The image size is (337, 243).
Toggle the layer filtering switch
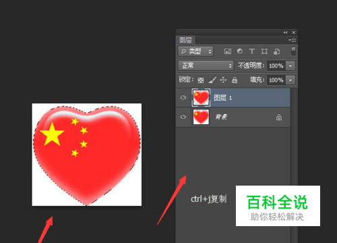pos(293,51)
